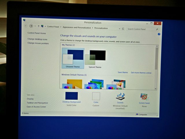
Task: Click the Computer icon in status bar
Action: coord(137,114)
